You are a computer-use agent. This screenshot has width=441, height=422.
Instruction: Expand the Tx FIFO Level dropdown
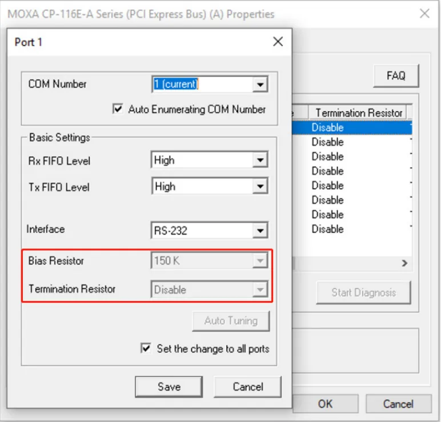pos(260,187)
